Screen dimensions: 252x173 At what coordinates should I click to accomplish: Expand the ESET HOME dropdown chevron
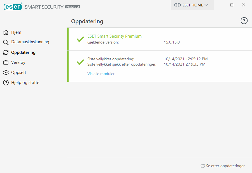(206, 5)
